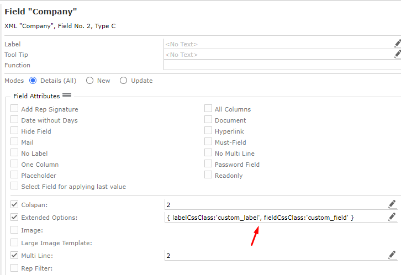Check Select Field for applying last value
The width and height of the screenshot is (401, 275).
click(x=14, y=186)
